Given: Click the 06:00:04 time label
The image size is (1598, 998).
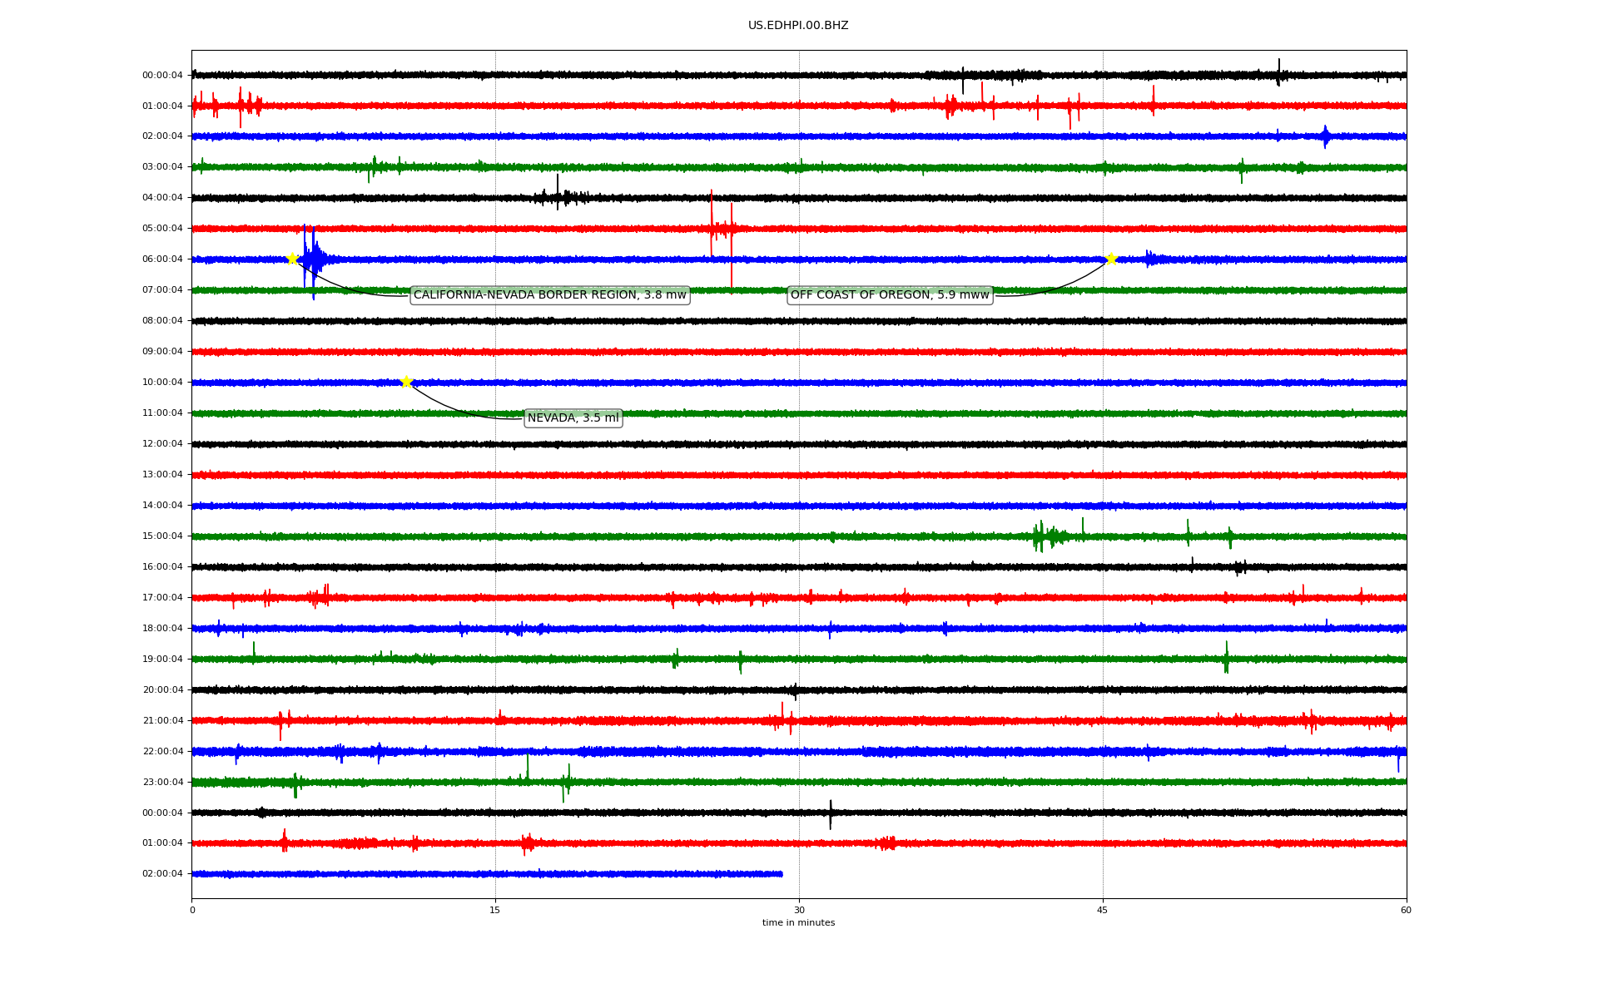Looking at the screenshot, I should coord(162,259).
